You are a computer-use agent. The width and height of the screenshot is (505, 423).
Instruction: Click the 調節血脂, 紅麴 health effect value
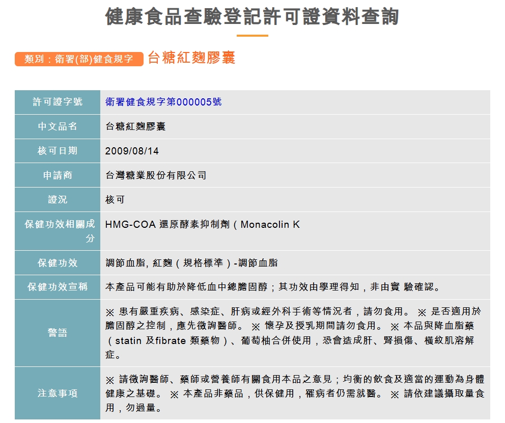[191, 263]
